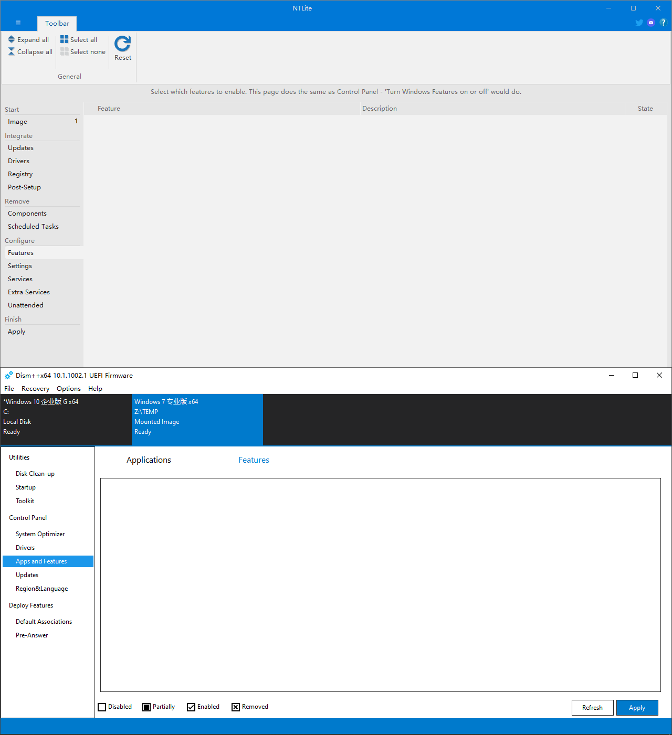Click the Collapse all icon
The height and width of the screenshot is (735, 672).
click(x=12, y=51)
